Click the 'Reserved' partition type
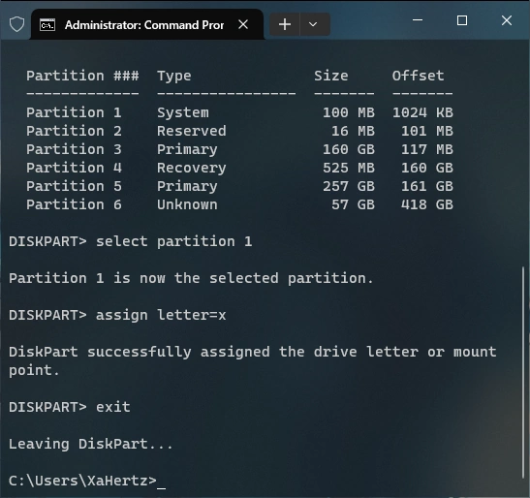This screenshot has width=530, height=498. click(192, 131)
